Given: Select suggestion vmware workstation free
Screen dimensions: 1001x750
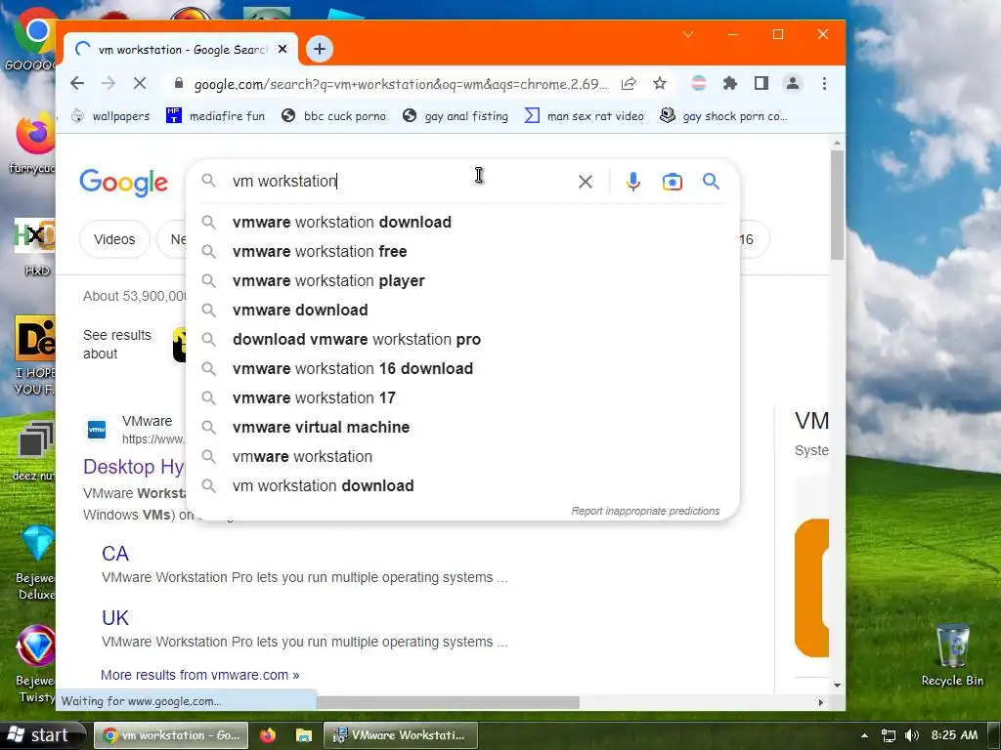Looking at the screenshot, I should pos(462,251).
